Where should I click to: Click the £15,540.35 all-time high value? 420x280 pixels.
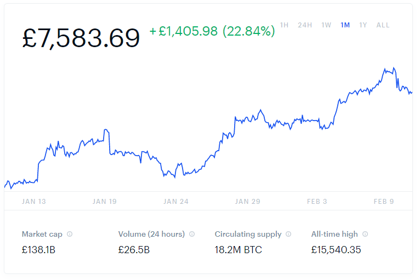336,250
